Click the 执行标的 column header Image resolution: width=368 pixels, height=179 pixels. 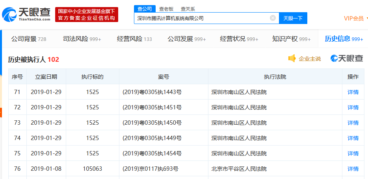point(93,77)
